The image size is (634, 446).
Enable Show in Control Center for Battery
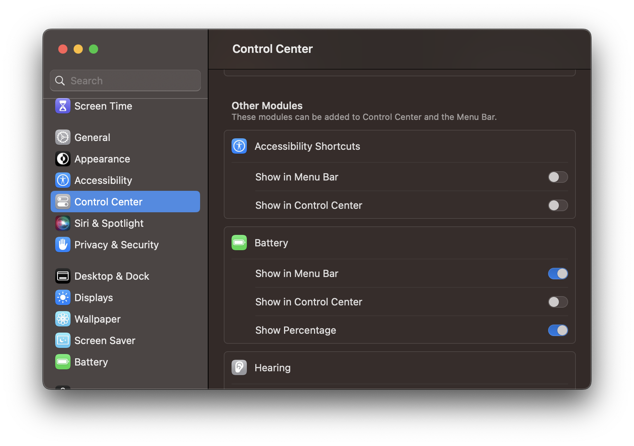(x=558, y=302)
